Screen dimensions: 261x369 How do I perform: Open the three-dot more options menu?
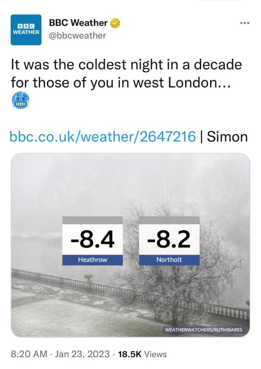pos(244,23)
